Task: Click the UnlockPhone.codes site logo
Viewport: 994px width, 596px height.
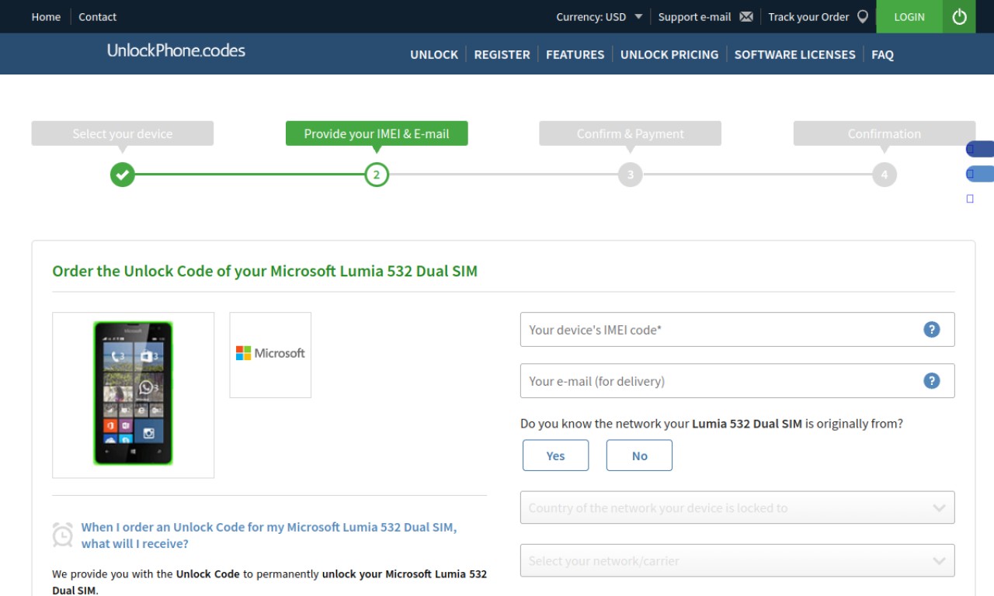Action: point(176,51)
